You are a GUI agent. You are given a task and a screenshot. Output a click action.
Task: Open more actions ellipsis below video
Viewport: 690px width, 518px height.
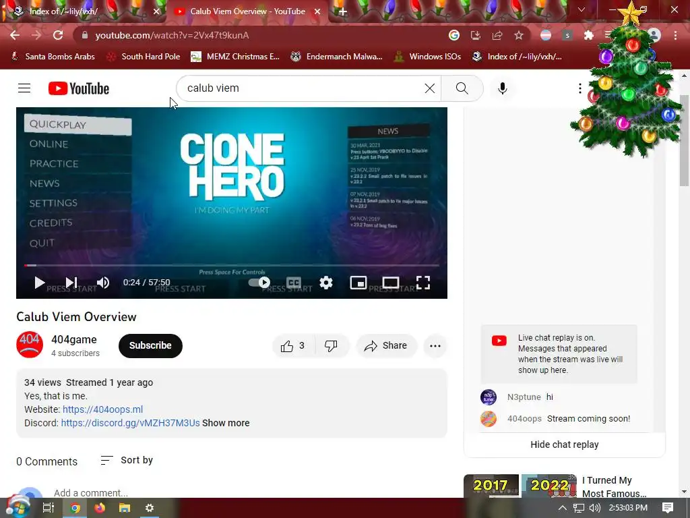coord(435,346)
